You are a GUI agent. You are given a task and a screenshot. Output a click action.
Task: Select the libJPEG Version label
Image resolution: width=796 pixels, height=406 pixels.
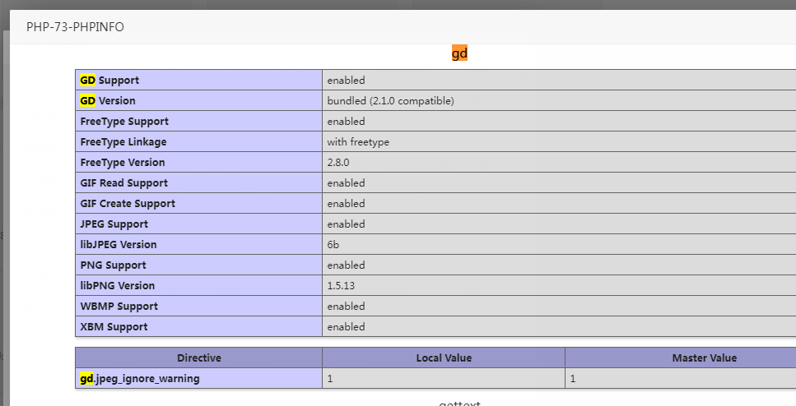(119, 244)
